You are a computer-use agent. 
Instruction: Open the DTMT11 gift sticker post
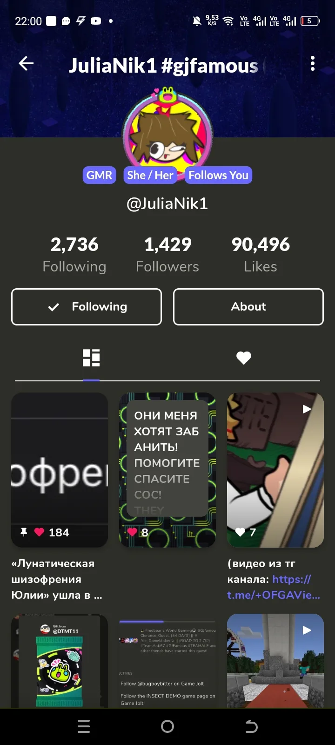pyautogui.click(x=60, y=661)
